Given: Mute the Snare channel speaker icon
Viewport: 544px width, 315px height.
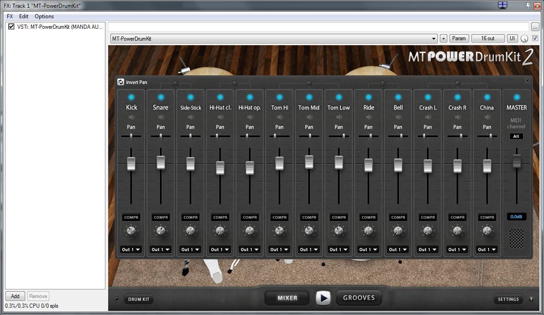Looking at the screenshot, I should (x=161, y=117).
